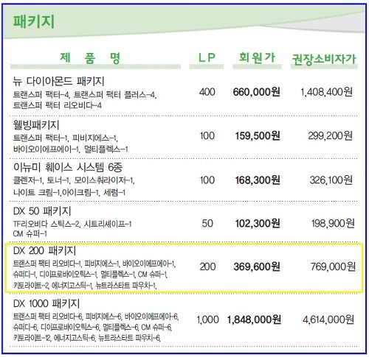Click retail price 198,900원
The image size is (369, 357).
click(x=333, y=224)
